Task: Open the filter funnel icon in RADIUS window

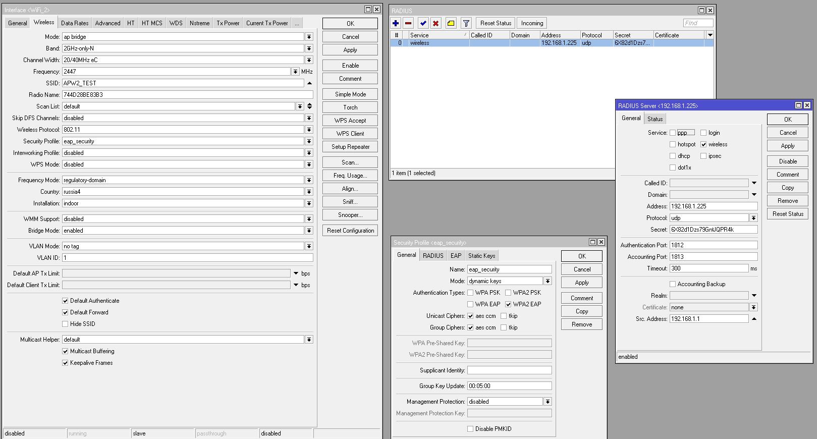Action: click(x=466, y=23)
